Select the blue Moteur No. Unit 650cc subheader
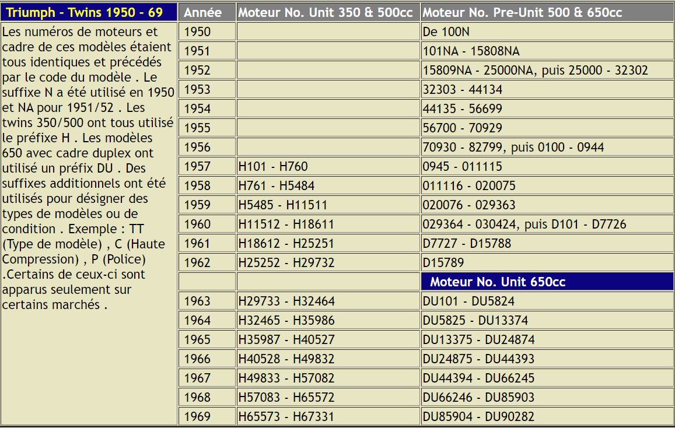Image resolution: width=675 pixels, height=428 pixels. [x=498, y=282]
